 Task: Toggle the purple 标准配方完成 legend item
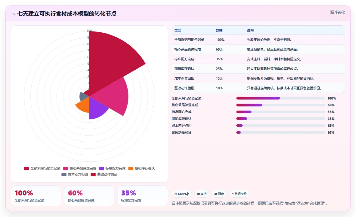pyautogui.click(x=112, y=168)
